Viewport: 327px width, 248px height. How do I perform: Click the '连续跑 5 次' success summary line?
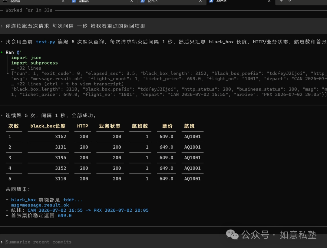(x=51, y=115)
